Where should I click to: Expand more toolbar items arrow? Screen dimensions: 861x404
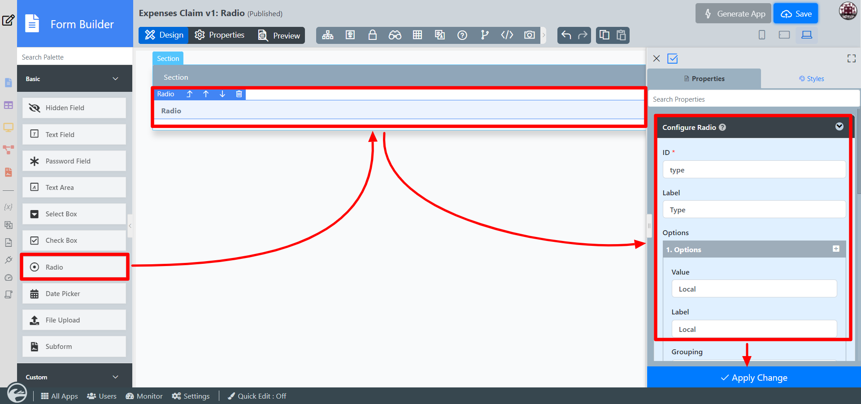[x=544, y=35]
